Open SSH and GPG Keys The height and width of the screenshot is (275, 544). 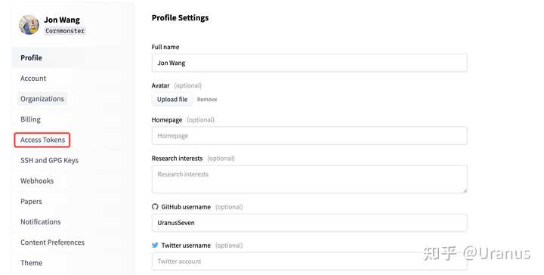click(x=49, y=160)
